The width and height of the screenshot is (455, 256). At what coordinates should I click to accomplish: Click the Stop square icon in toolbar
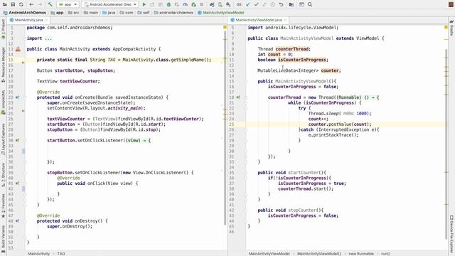coord(202,4)
